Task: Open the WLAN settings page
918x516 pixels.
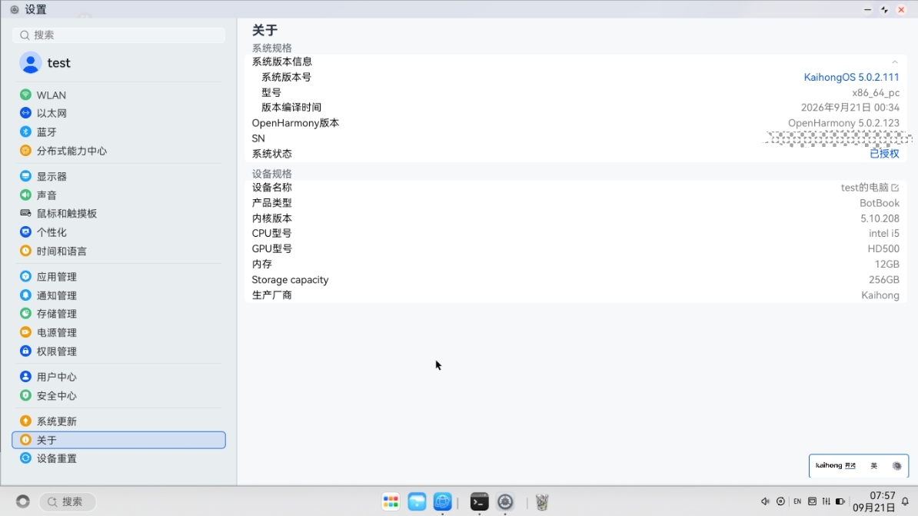Action: tap(118, 95)
